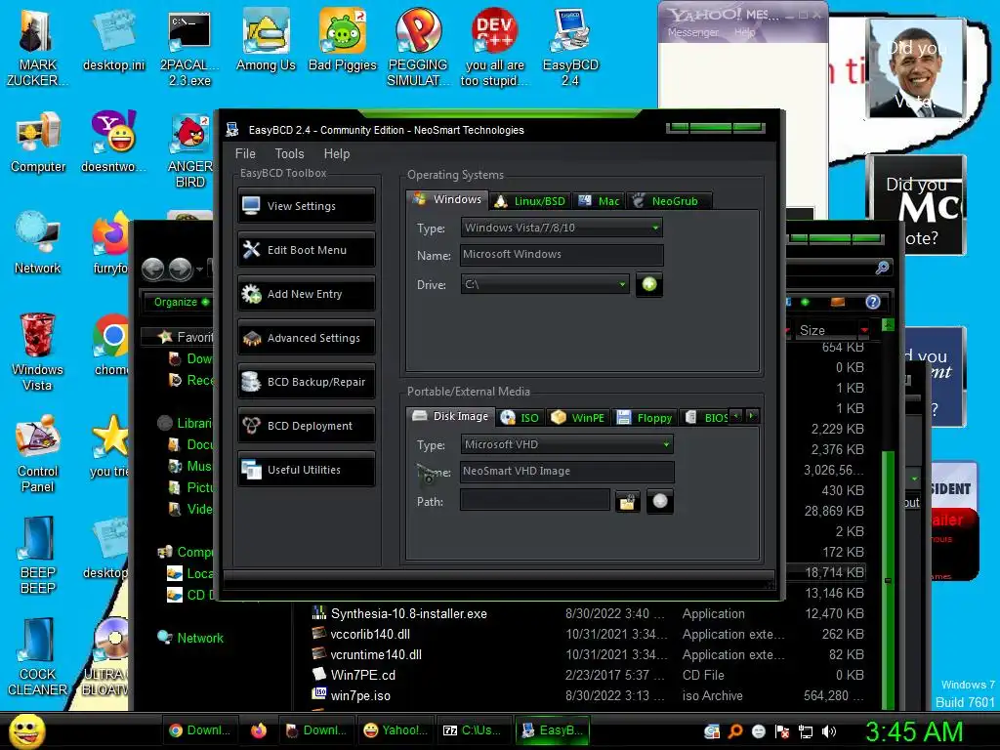Open Useful Utilities in EasyBCD
This screenshot has width=1000, height=750.
click(x=306, y=470)
